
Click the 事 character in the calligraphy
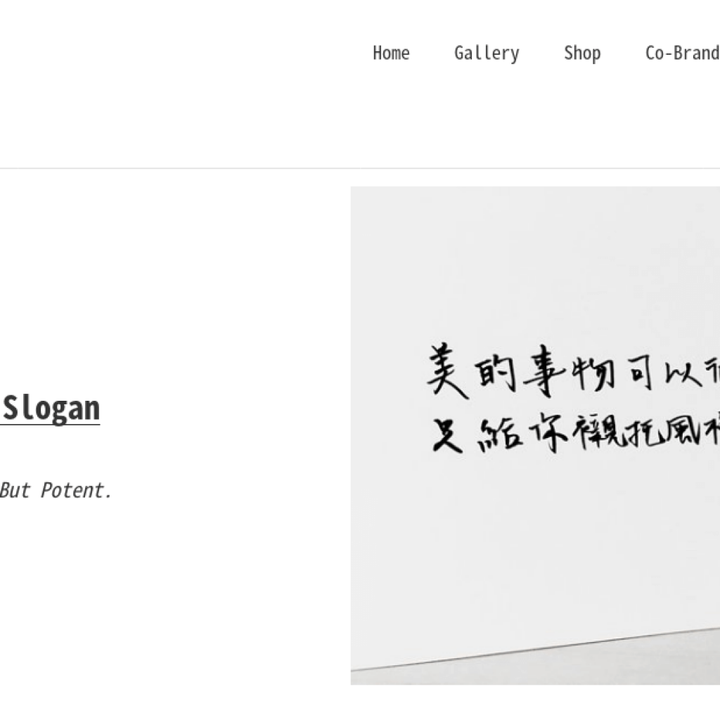tap(544, 370)
